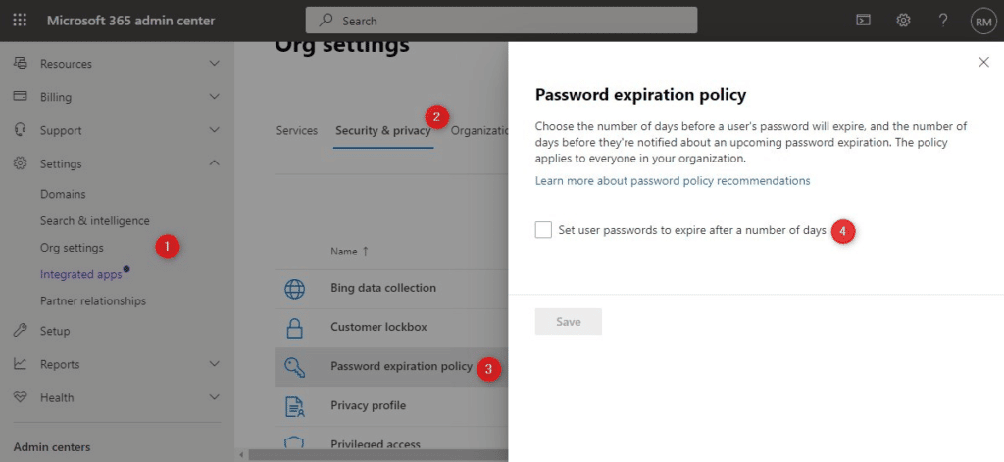Expand the Health menu chevron

point(215,396)
